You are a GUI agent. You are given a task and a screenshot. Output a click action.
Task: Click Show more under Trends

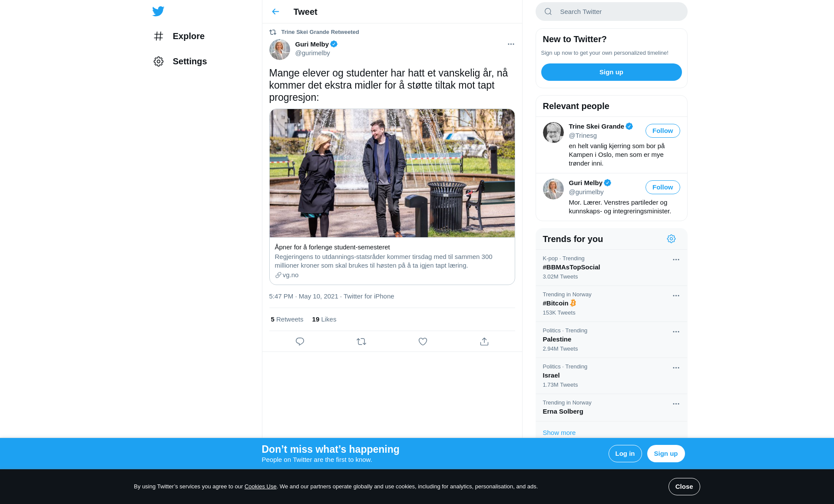[x=559, y=433]
